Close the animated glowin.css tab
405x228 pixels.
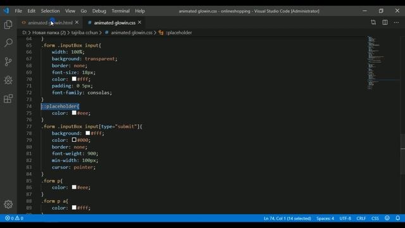coord(139,23)
